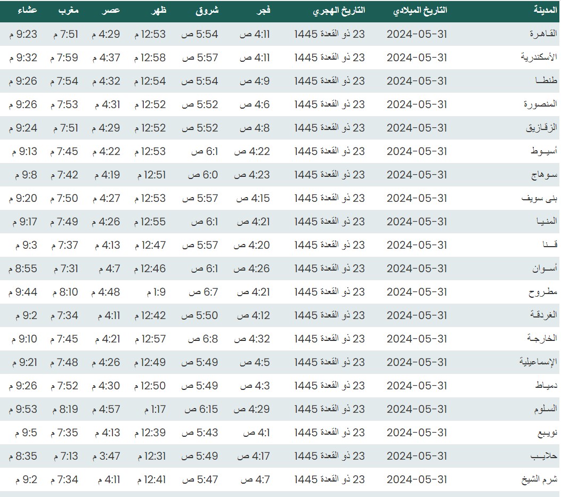This screenshot has width=561, height=497.
Task: Click the التاريخ الهجري column header
Action: pyautogui.click(x=338, y=11)
